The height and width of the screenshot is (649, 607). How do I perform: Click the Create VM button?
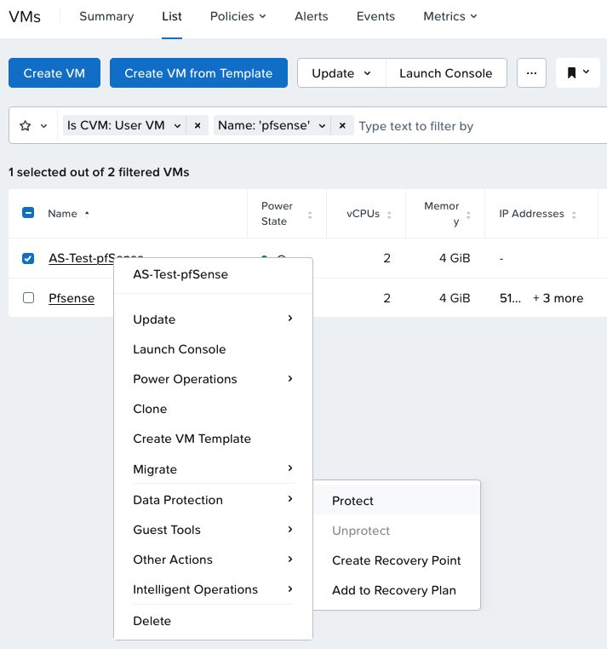click(x=54, y=73)
